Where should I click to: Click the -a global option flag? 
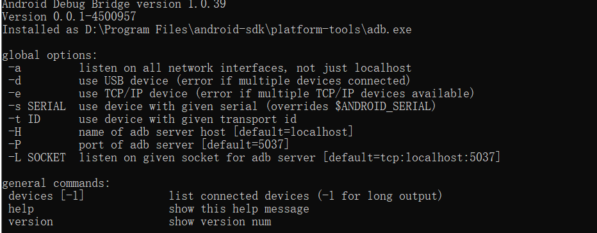point(15,68)
